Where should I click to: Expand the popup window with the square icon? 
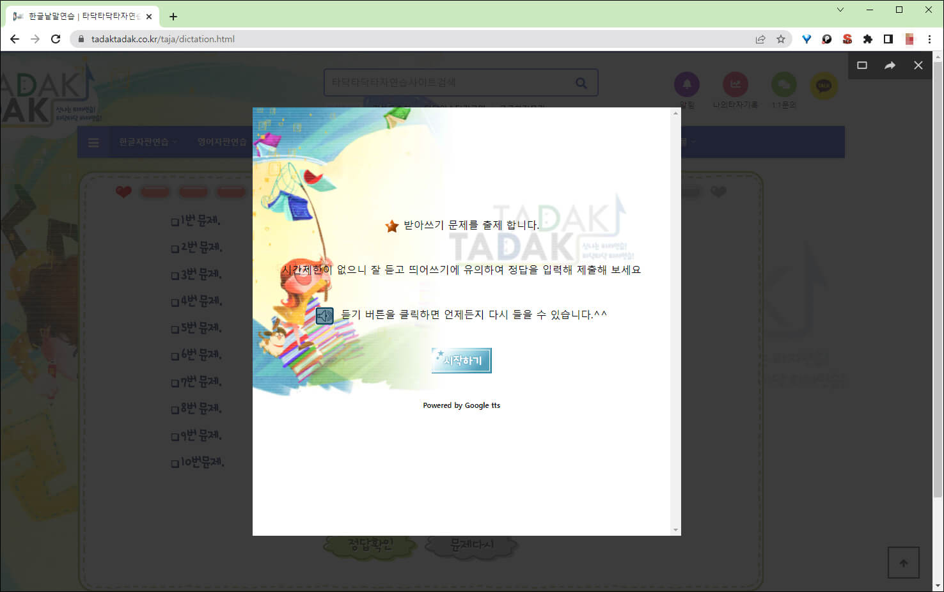click(x=861, y=65)
